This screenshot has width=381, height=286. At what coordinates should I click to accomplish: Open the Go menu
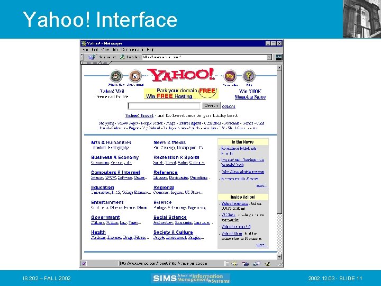[115, 50]
